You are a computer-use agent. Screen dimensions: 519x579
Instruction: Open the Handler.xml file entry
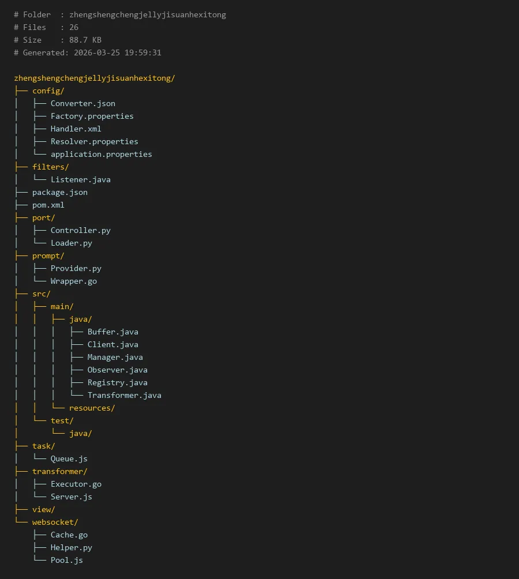pyautogui.click(x=76, y=129)
